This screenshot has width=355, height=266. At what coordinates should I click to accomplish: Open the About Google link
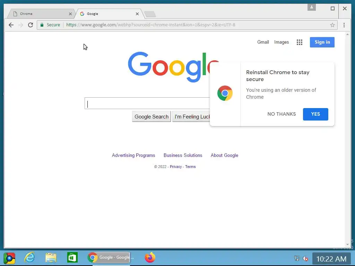click(224, 156)
